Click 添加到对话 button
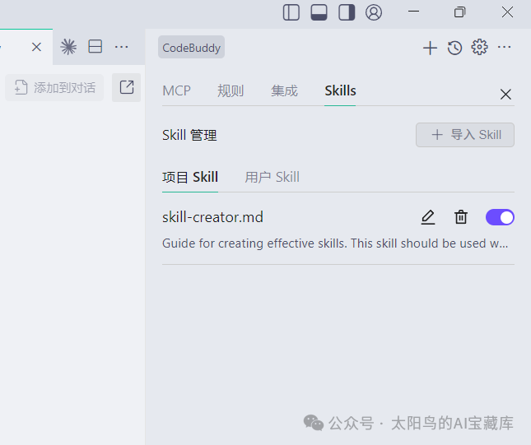The width and height of the screenshot is (531, 445). coord(54,88)
